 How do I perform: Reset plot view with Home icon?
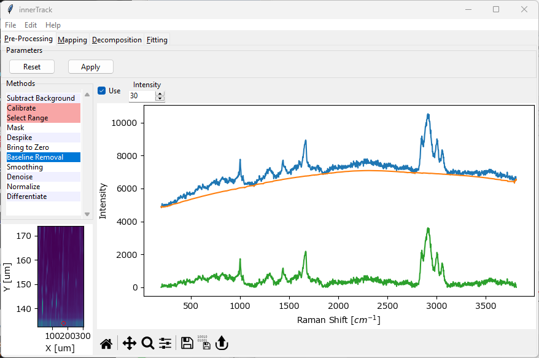click(106, 344)
